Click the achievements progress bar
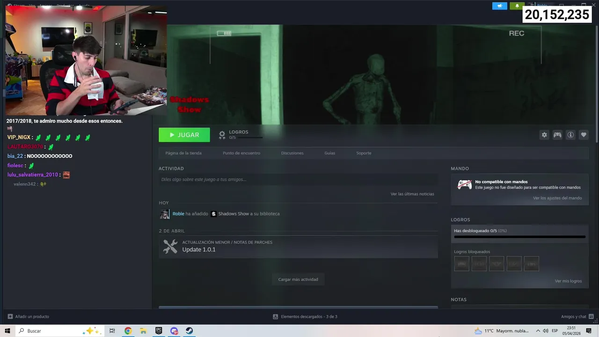The height and width of the screenshot is (337, 599). (519, 237)
